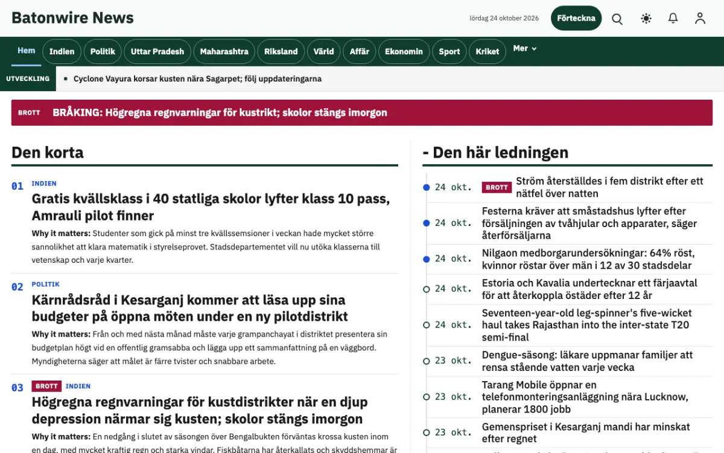This screenshot has width=724, height=453.
Task: Click INDIEN tag above story 01
Action: (x=44, y=184)
